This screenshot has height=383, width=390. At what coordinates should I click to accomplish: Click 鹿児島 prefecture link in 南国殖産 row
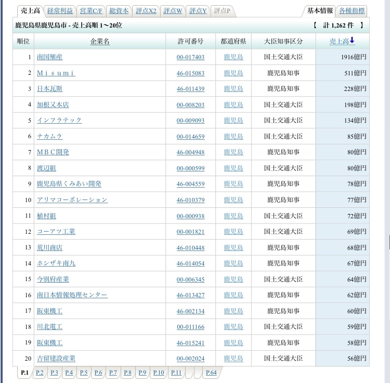[x=233, y=57]
